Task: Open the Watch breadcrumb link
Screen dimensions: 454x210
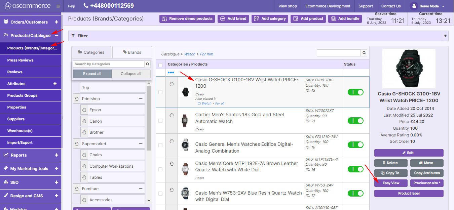Action: pos(190,54)
